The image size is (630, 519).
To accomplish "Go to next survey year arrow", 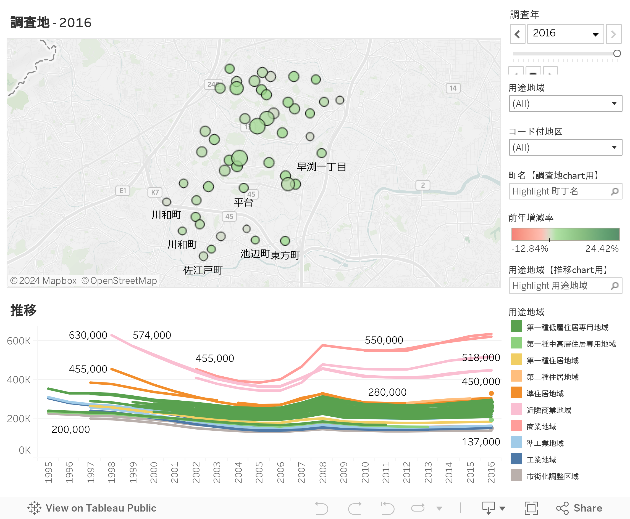I will point(613,34).
